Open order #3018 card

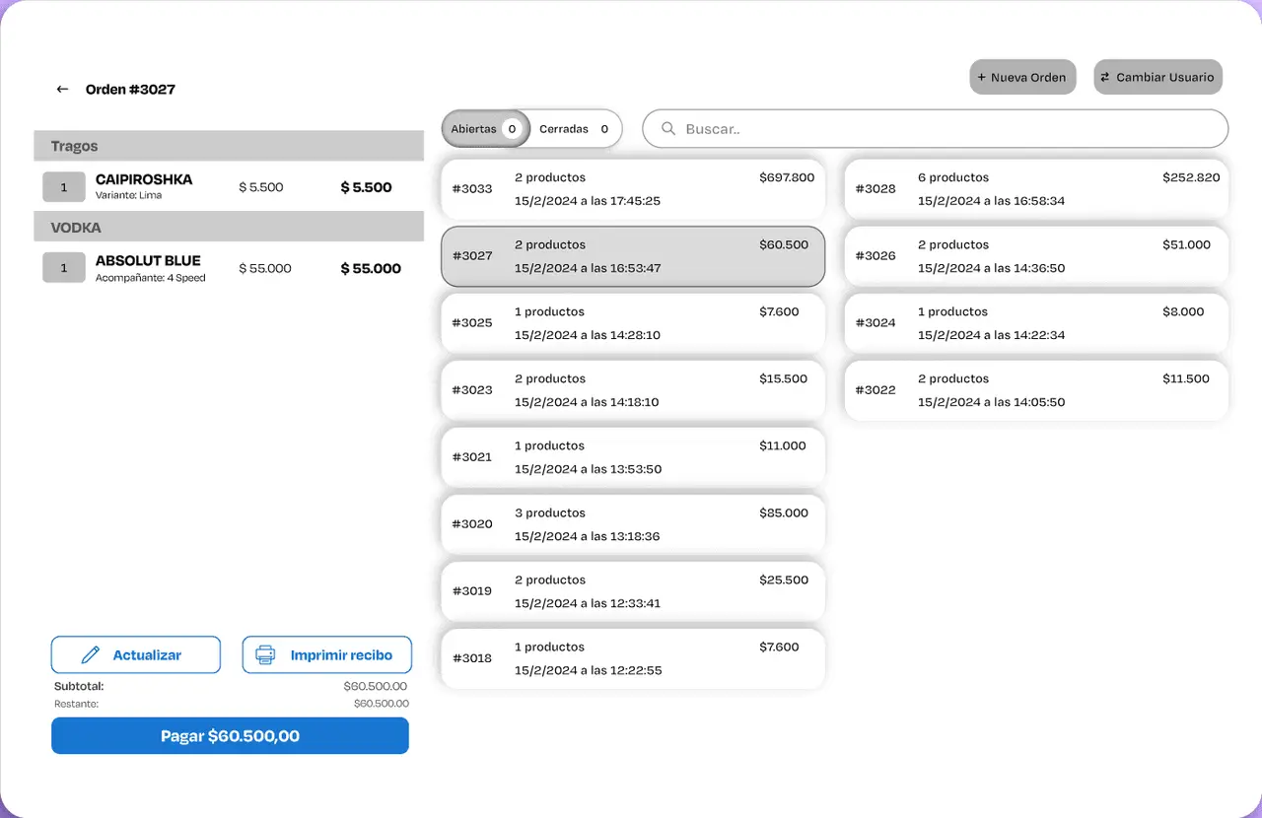point(632,658)
